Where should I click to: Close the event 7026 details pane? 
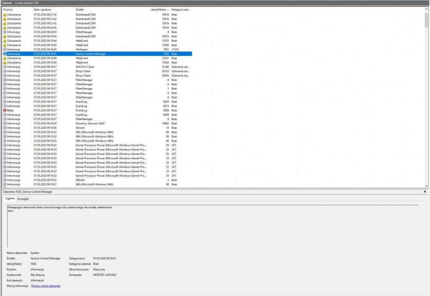(425, 191)
